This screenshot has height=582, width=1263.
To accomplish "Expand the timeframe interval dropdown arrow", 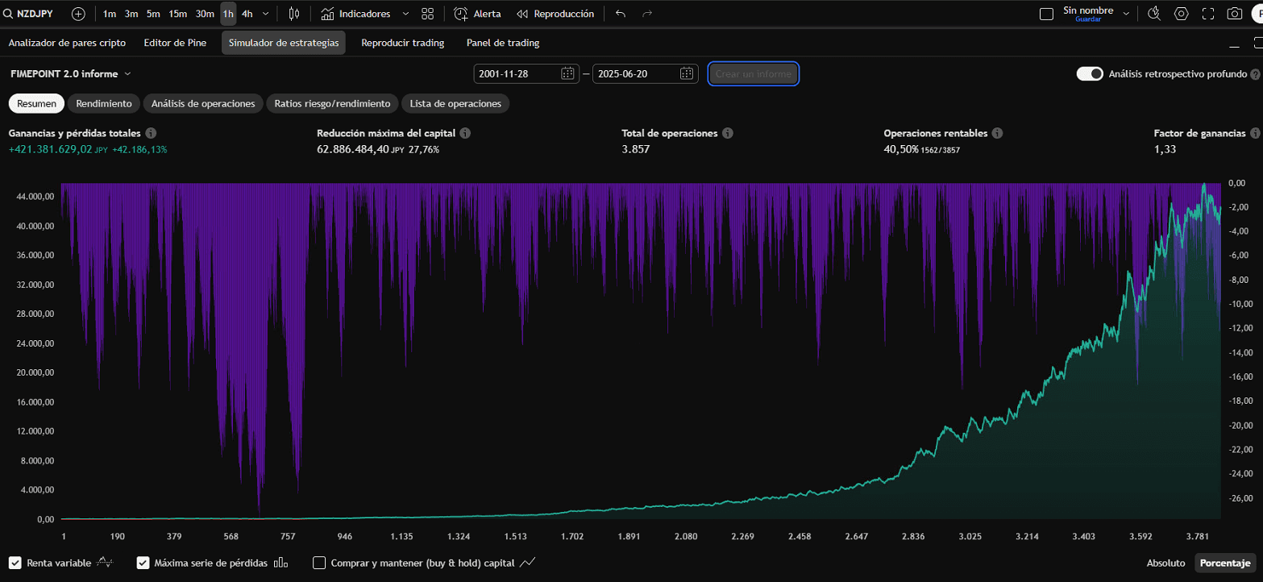I will tap(265, 14).
